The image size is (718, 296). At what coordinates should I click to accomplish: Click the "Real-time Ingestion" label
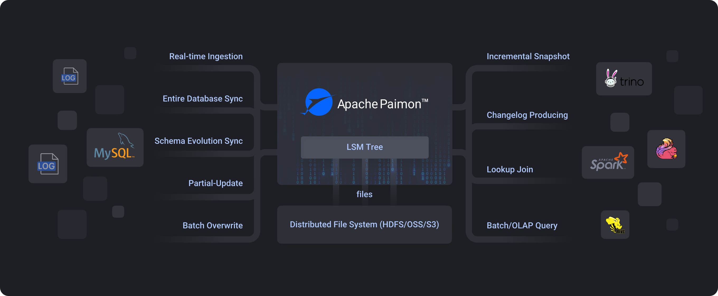tap(206, 56)
